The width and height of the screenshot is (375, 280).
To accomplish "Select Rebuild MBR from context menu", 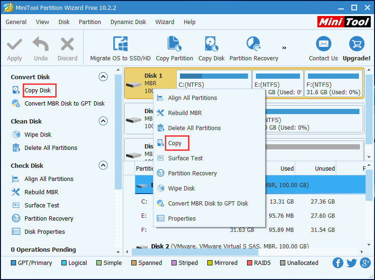I will click(x=209, y=113).
